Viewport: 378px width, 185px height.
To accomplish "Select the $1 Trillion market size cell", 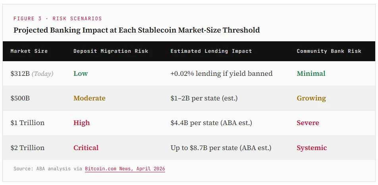I will pos(27,123).
